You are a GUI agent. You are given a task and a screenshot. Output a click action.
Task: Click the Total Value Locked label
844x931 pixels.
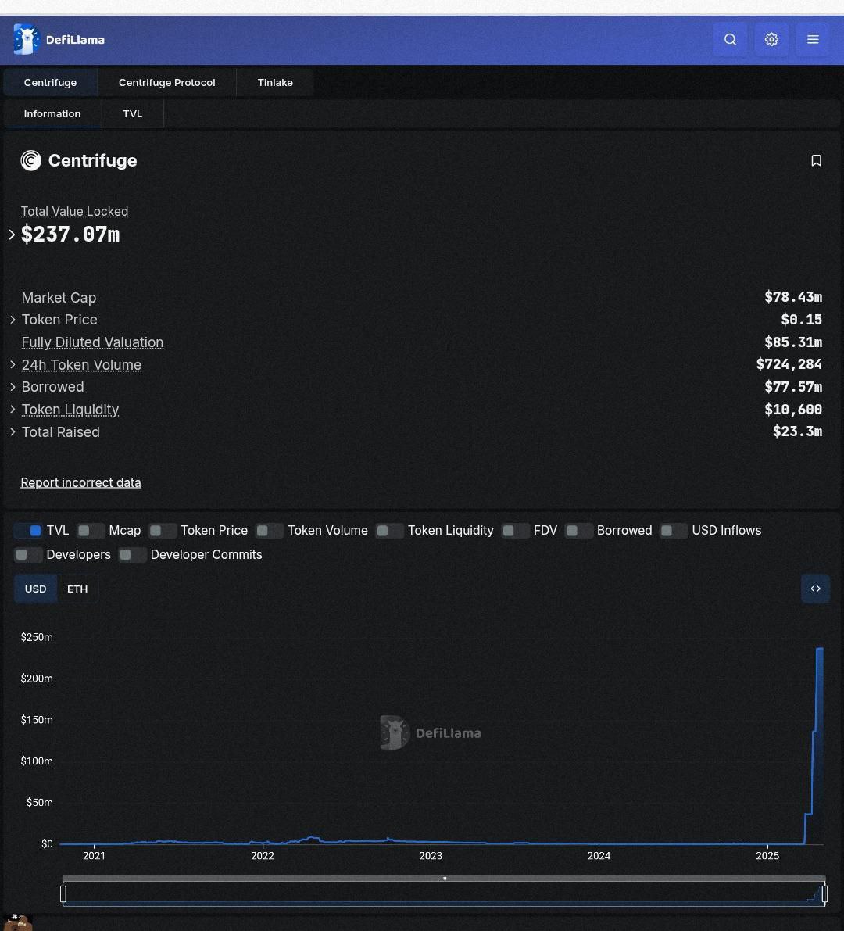coord(75,211)
